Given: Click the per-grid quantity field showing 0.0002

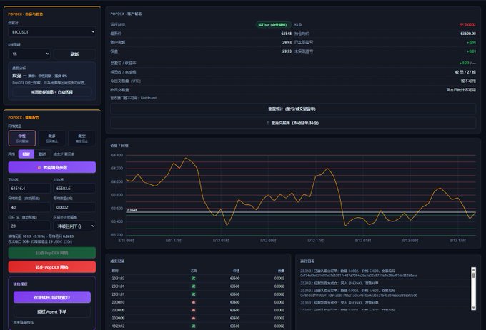Looking at the screenshot, I should click(74, 207).
